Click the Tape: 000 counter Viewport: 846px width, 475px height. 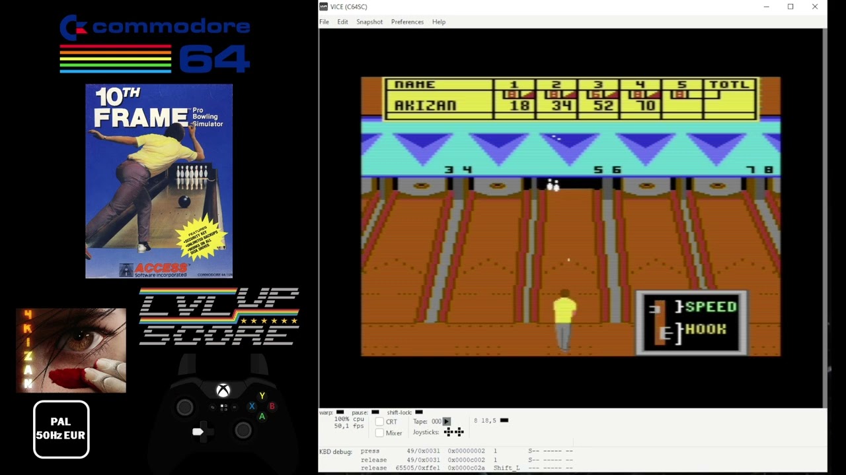click(427, 422)
